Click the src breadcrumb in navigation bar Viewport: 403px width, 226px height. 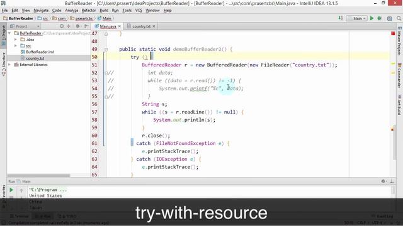[x=43, y=18]
